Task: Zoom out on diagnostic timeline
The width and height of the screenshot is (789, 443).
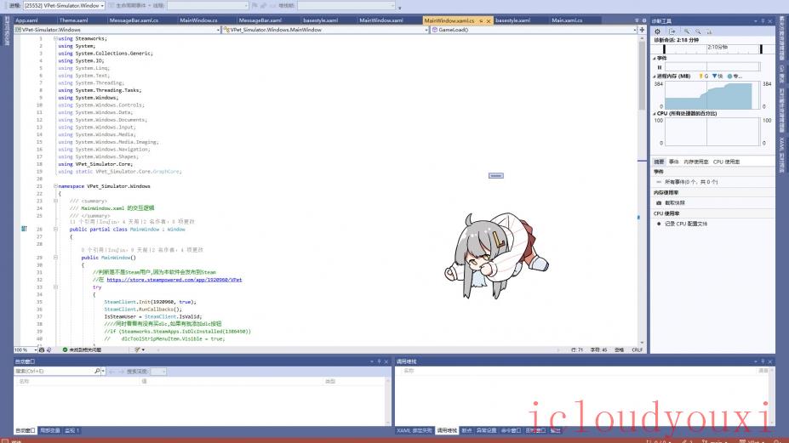Action: pyautogui.click(x=698, y=31)
